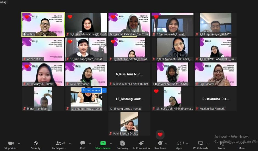This screenshot has height=151, width=258.
Task: Open the Notes toolbar item
Action: 221,143
